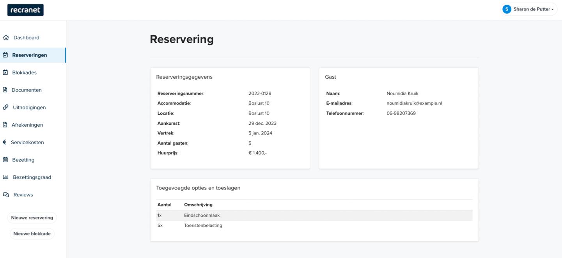Image resolution: width=562 pixels, height=258 pixels.
Task: Click the Reserveringen calendar-check icon
Action: 5,55
